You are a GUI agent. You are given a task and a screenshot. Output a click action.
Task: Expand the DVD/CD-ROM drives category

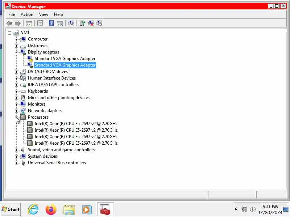[16, 72]
